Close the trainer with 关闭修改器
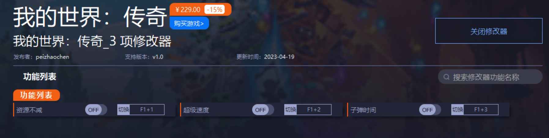Viewport: 549px width, 138px height. [x=489, y=31]
